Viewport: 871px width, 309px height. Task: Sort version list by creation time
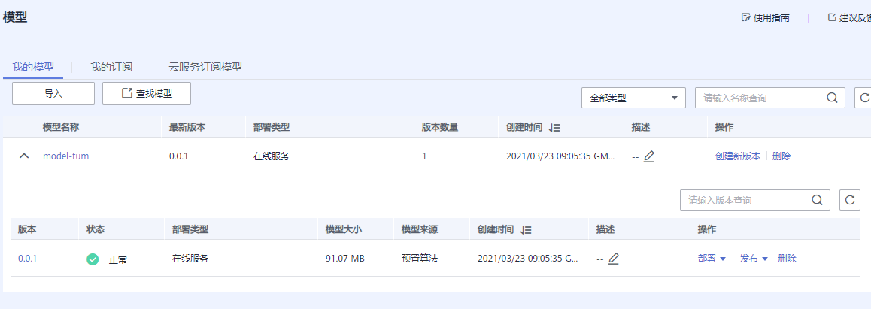tap(527, 229)
